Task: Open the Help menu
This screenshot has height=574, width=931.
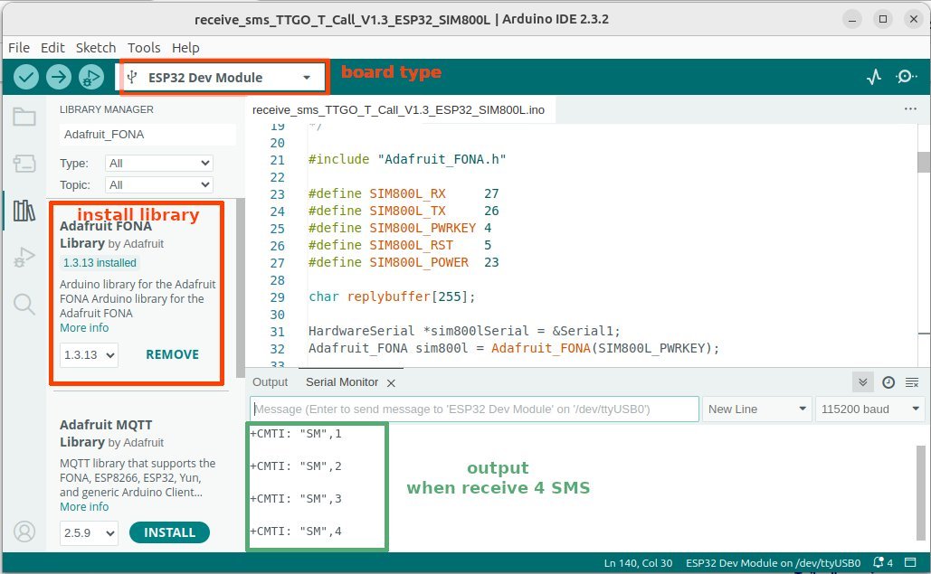Action: click(185, 47)
